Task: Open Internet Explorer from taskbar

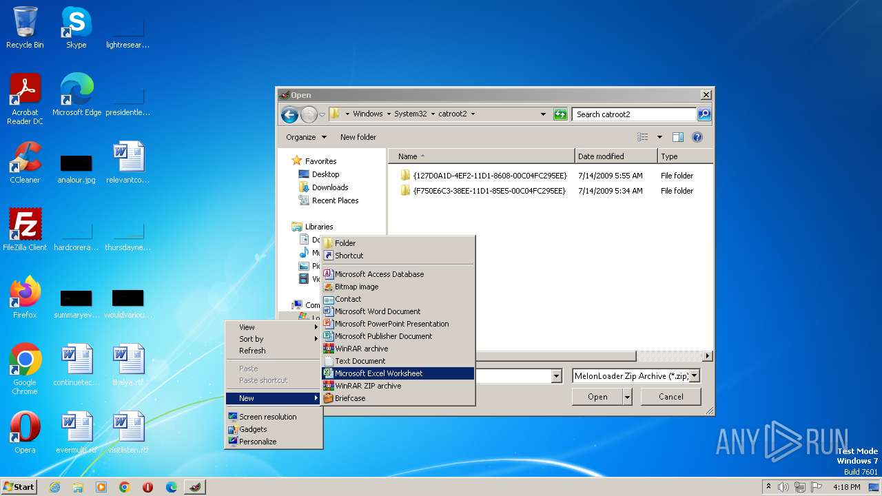Action: [54, 487]
